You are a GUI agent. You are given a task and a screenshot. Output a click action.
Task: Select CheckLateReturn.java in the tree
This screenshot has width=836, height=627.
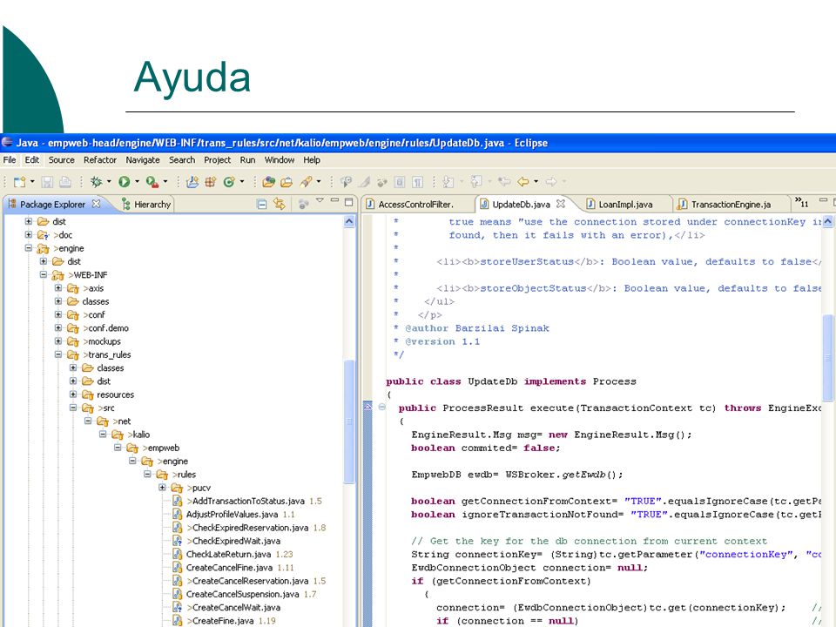228,555
